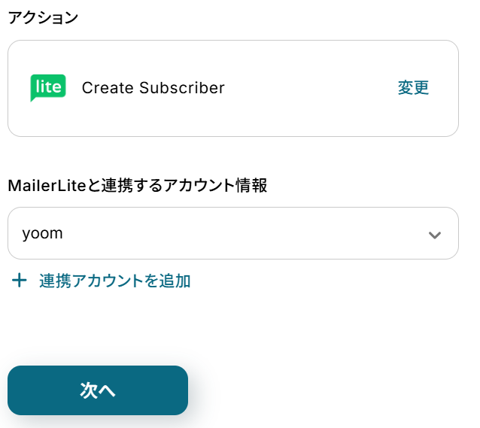Screen dimensions: 480x428
Task: Click the MailerLiteと連携するアカウント情報 label
Action: point(138,185)
